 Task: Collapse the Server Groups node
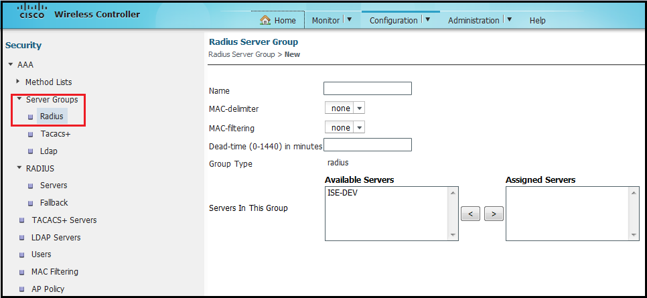coord(19,99)
